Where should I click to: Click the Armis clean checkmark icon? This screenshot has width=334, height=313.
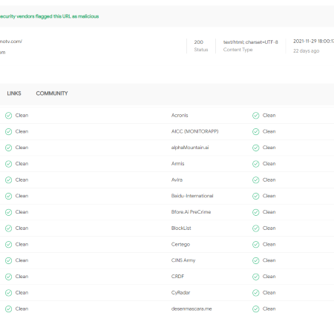click(x=256, y=164)
